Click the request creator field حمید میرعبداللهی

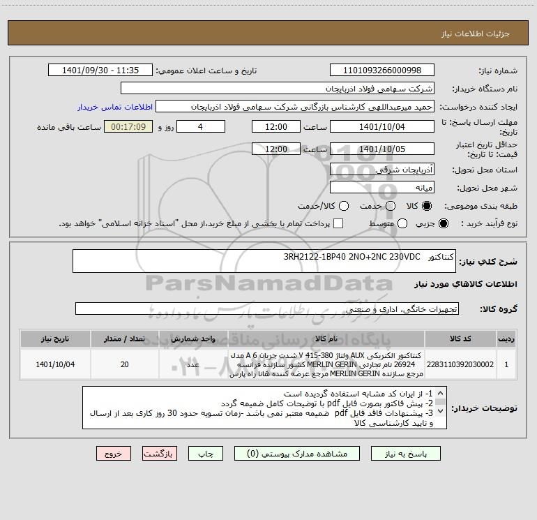295,107
